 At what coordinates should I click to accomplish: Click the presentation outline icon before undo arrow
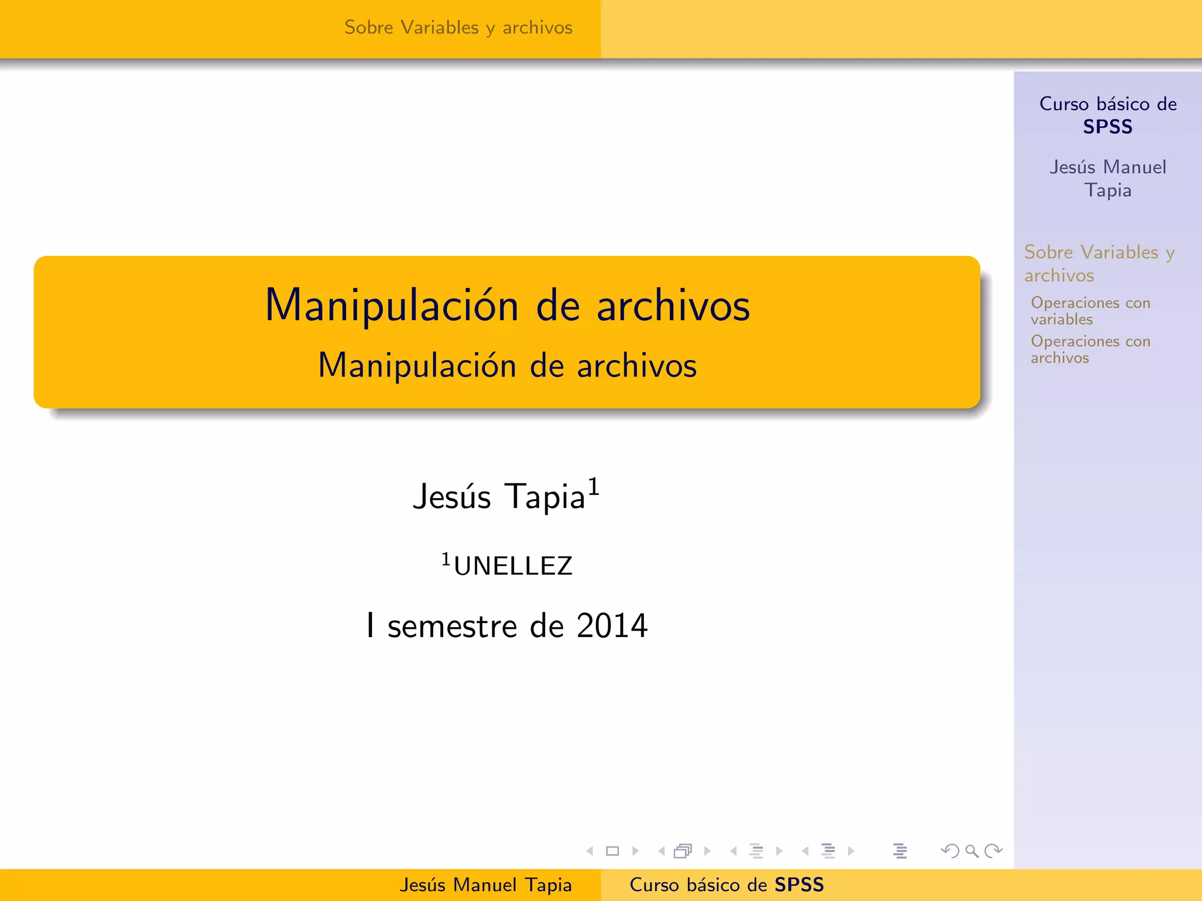[900, 851]
